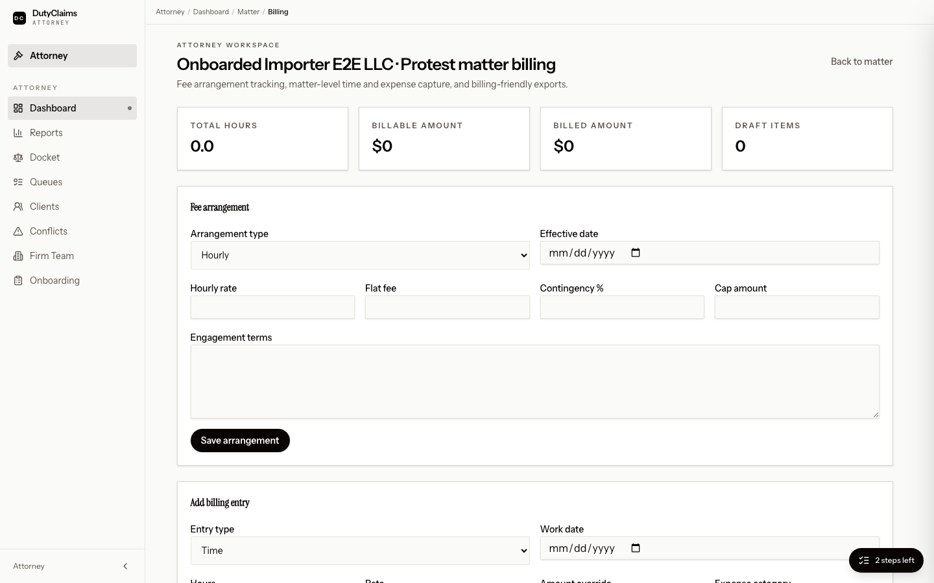This screenshot has width=934, height=583.
Task: Click the Total Hours stat card
Action: pyautogui.click(x=263, y=139)
